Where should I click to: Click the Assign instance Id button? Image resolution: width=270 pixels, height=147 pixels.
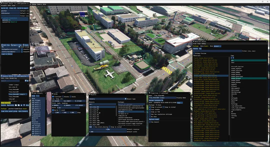tap(156, 100)
